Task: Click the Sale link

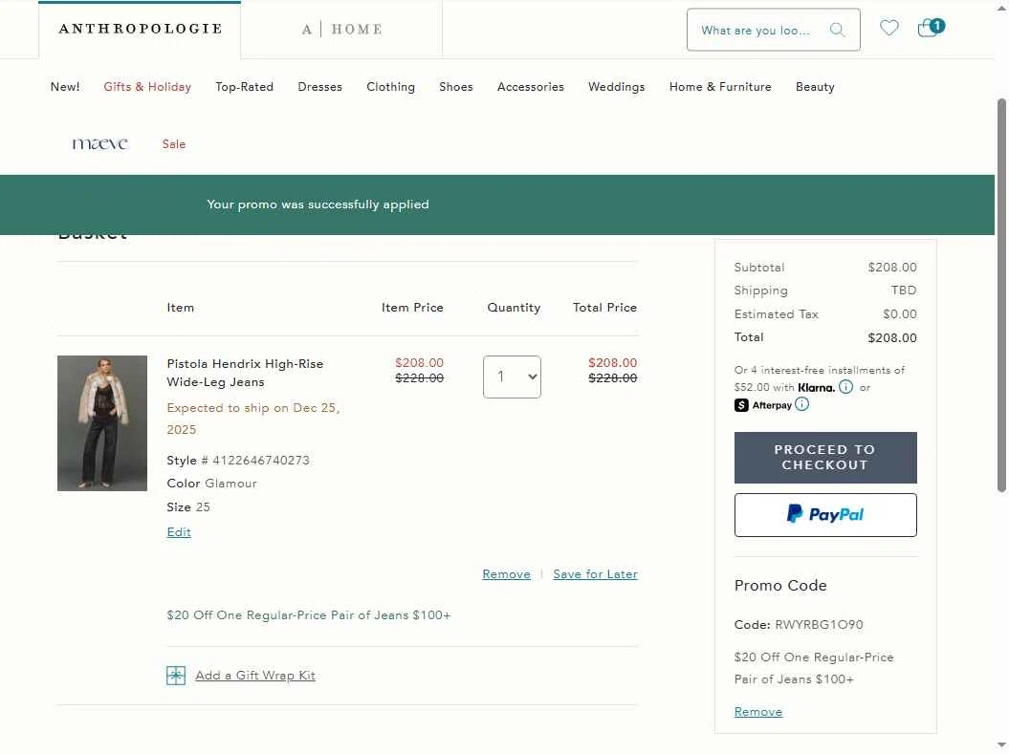Action: click(174, 144)
